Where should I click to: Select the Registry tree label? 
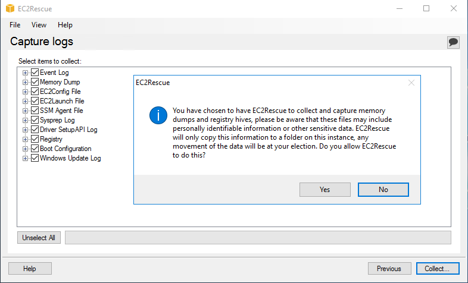(51, 139)
